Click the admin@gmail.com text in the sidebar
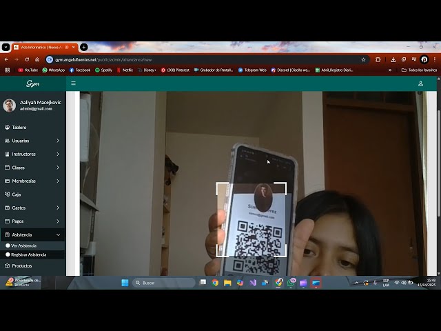 [36, 109]
